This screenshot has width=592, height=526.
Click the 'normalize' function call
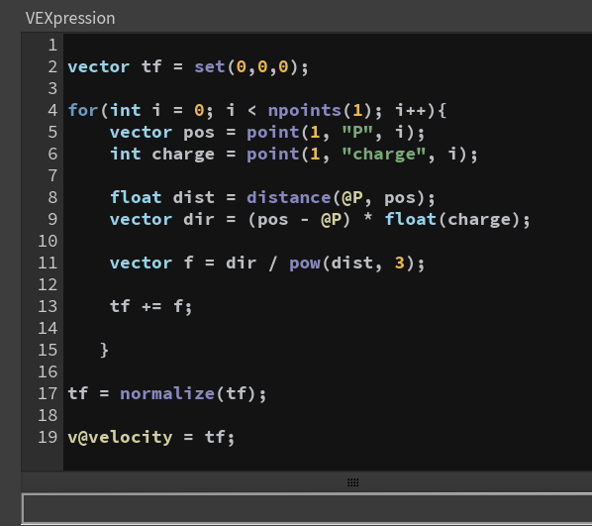pyautogui.click(x=167, y=393)
